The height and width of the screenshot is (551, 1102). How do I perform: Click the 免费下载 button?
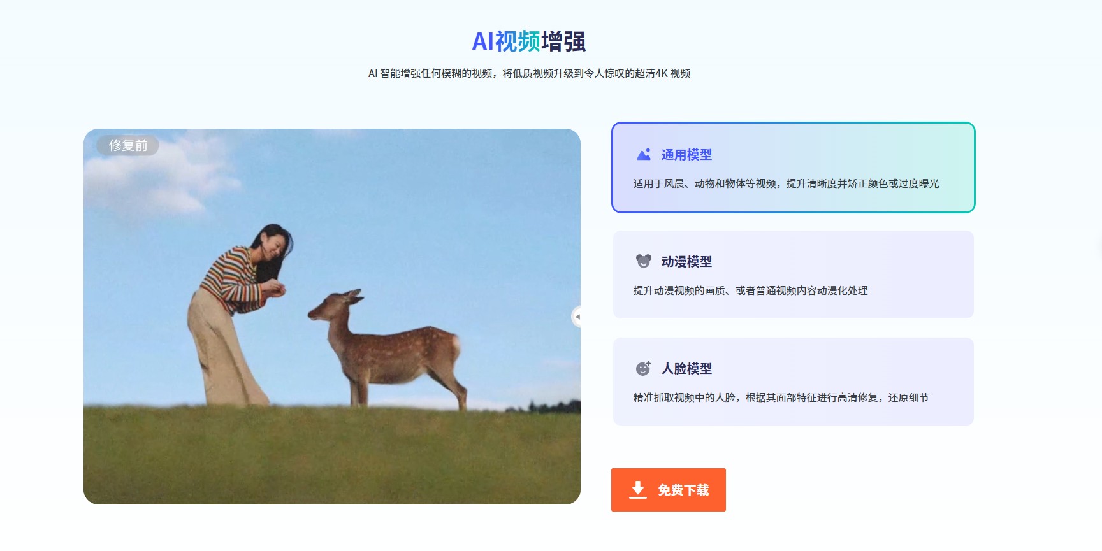[x=668, y=490]
